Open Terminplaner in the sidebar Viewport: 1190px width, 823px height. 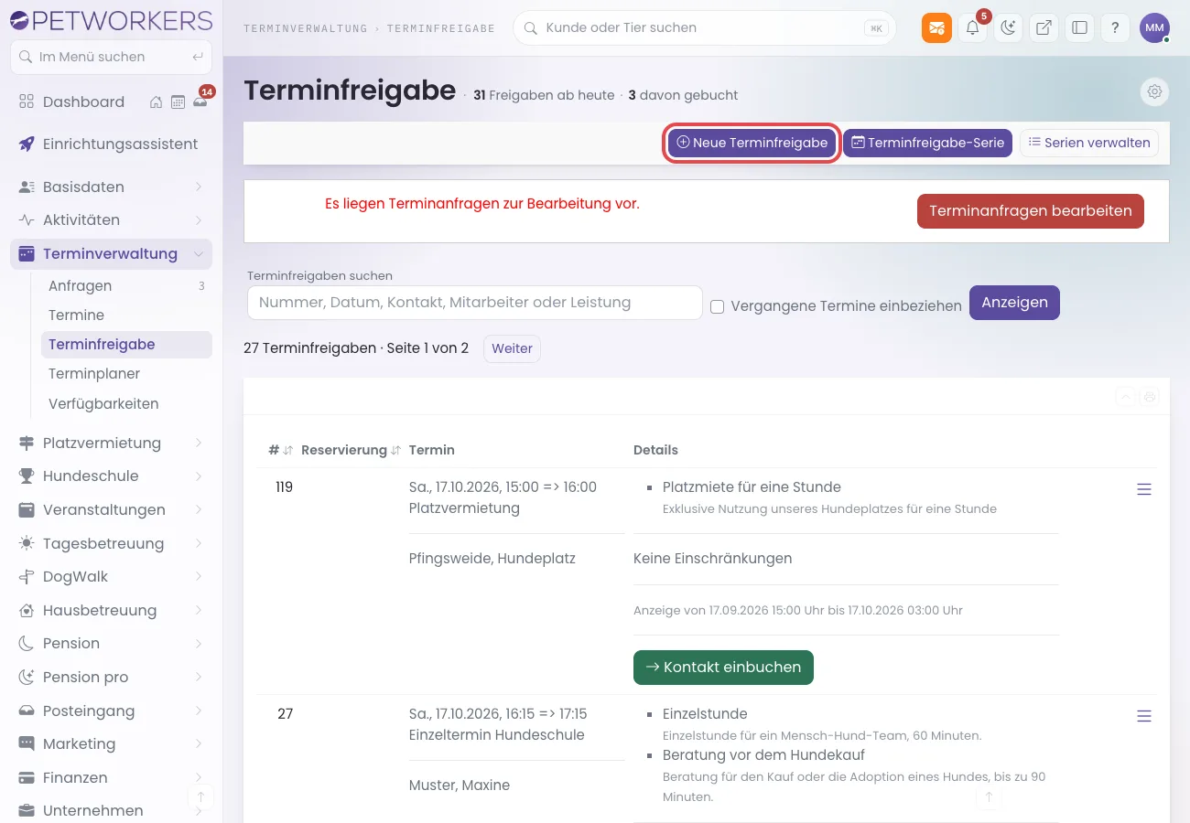(x=126, y=374)
